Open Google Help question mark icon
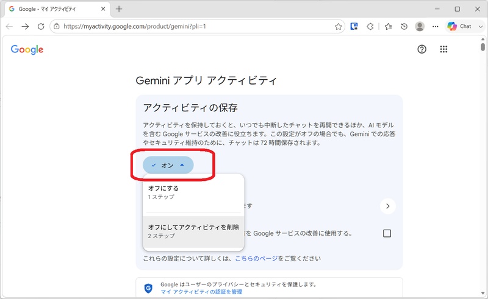 point(422,49)
